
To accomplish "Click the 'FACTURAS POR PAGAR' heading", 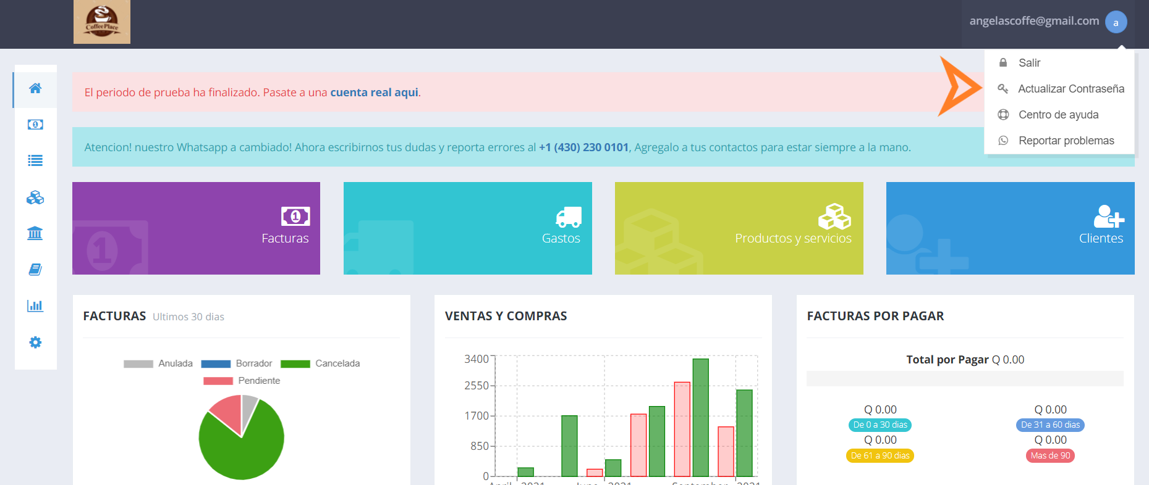I will (x=875, y=316).
